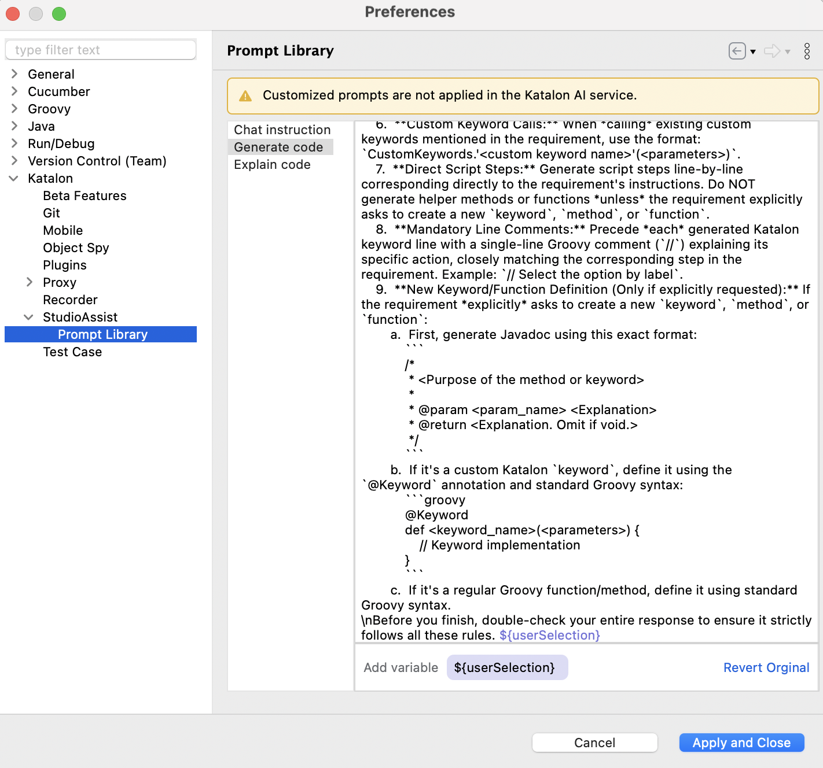This screenshot has width=823, height=768.
Task: Switch to the Generate code prompt
Action: point(281,147)
